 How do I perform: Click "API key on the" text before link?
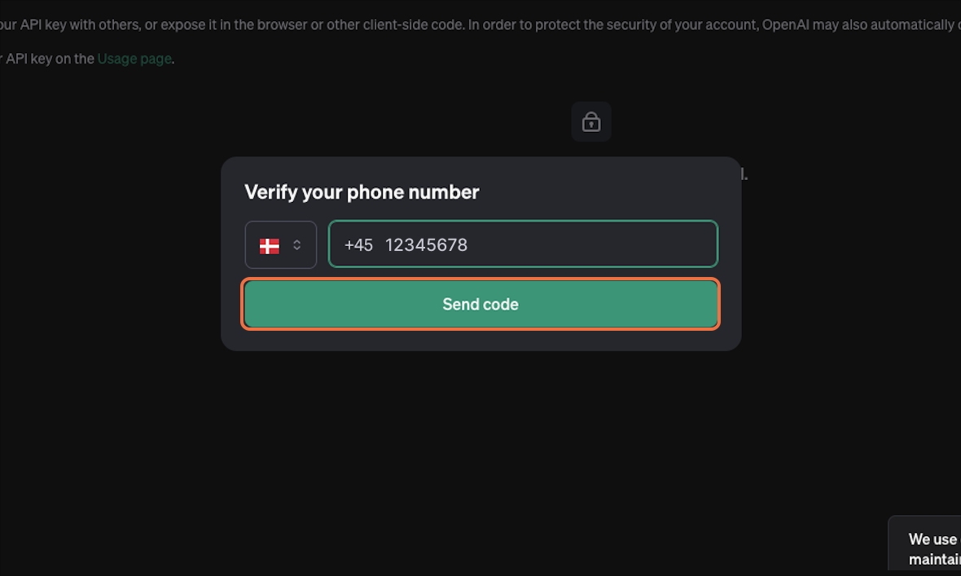coord(50,59)
